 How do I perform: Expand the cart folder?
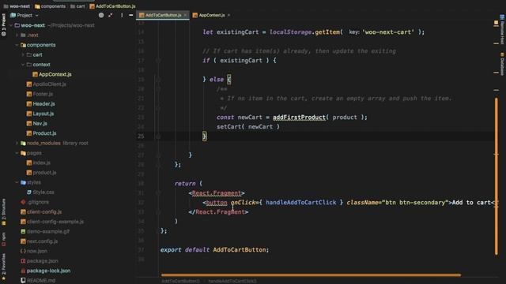point(23,54)
